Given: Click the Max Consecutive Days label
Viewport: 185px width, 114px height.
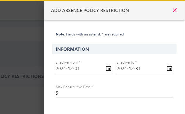Looking at the screenshot, I should tap(74, 87).
